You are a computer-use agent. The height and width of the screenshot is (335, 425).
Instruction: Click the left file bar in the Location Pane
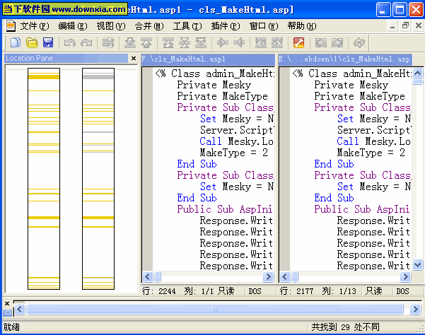(44, 179)
